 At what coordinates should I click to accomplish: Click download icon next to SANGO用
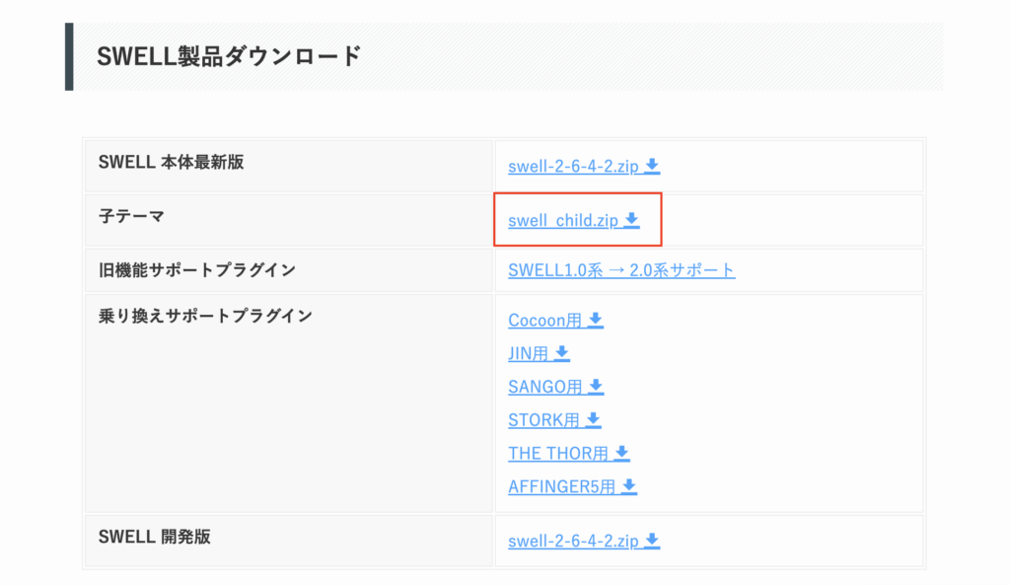(x=596, y=387)
